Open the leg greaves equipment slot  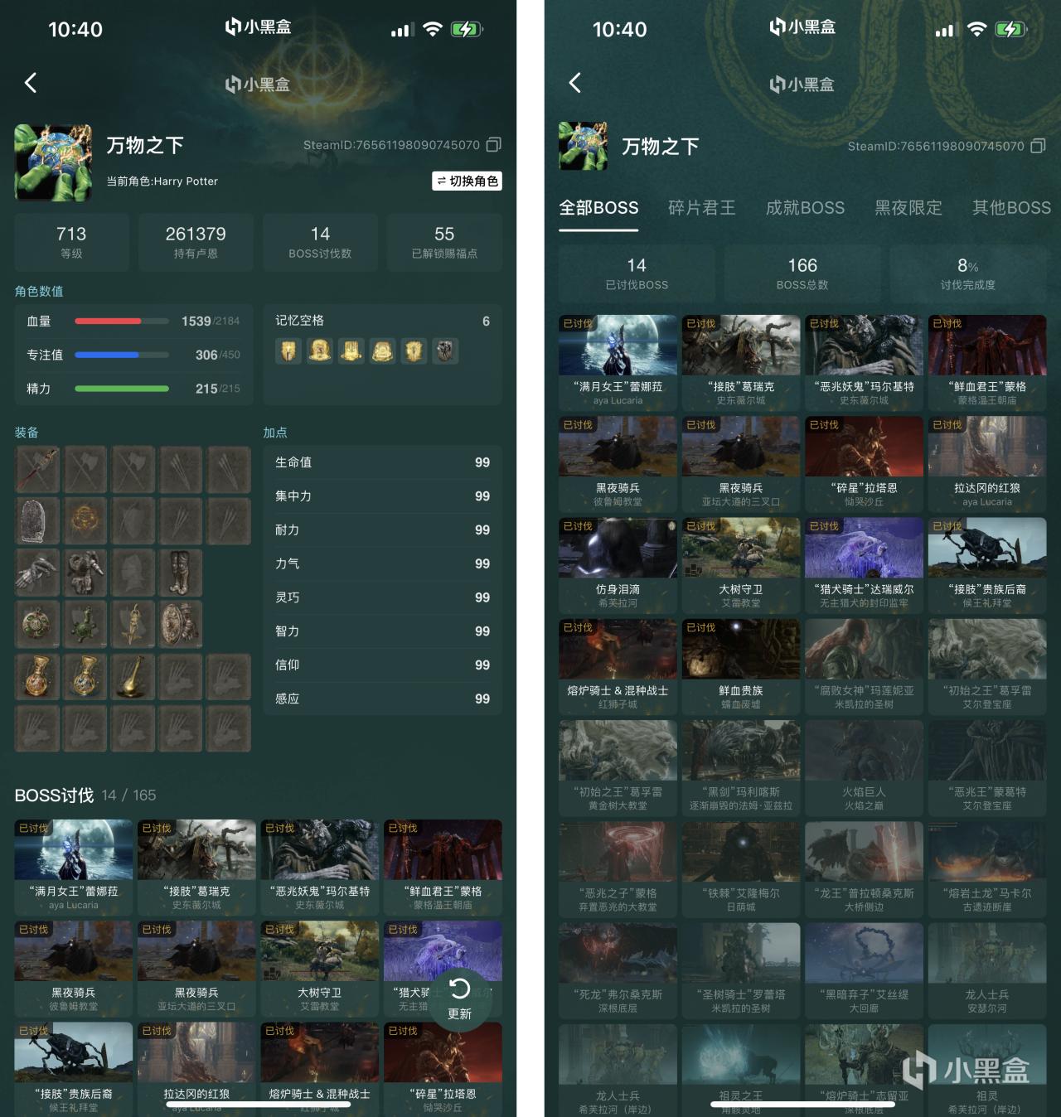(x=181, y=573)
